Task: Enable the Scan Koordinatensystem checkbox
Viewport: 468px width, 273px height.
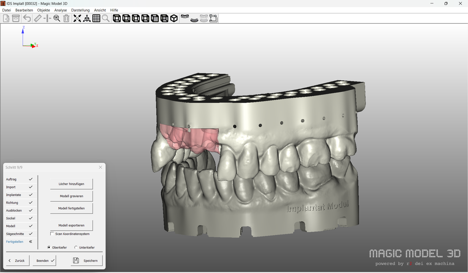Action: click(52, 234)
